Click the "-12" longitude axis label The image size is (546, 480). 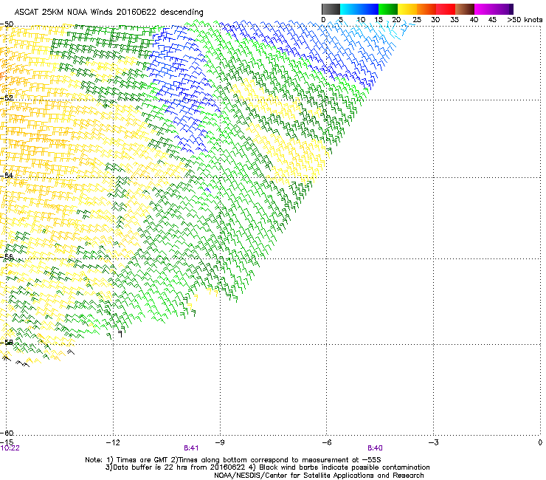click(x=113, y=442)
